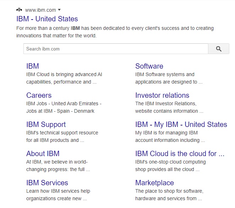The image size is (235, 208).
Task: Click 'Learn how IBM services help' snippet
Action: tap(58, 194)
